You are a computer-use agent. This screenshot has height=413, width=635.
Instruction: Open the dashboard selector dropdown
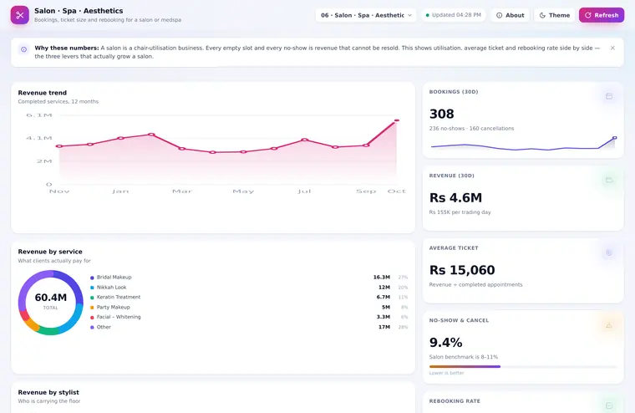[366, 15]
